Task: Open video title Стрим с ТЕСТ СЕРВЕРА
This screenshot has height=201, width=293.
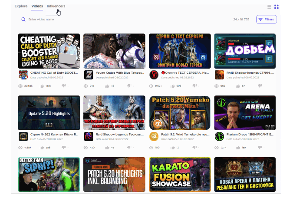Action: [185, 72]
